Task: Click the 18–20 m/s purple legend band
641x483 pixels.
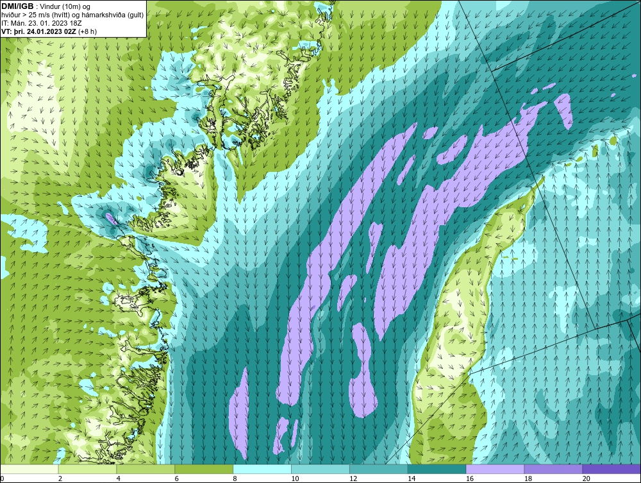Action: [x=554, y=469]
